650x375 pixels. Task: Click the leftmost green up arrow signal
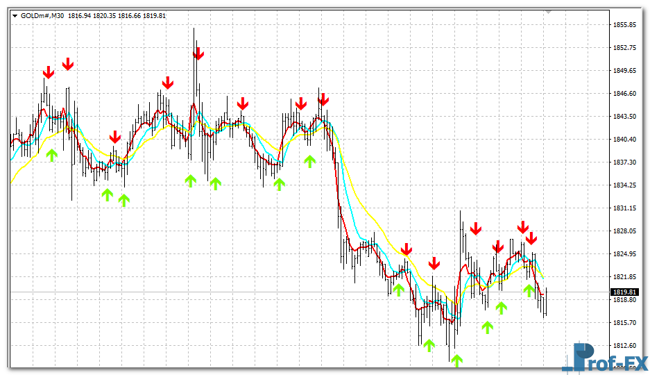(51, 155)
